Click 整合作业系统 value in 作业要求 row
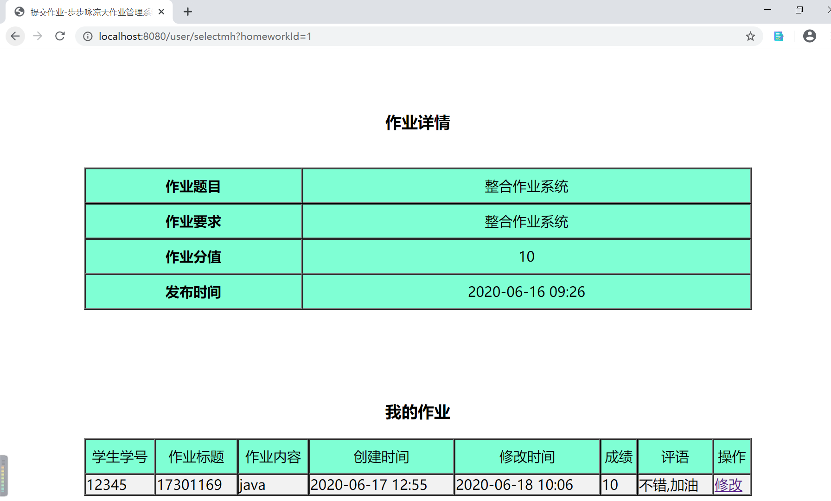The height and width of the screenshot is (501, 831). click(x=526, y=221)
